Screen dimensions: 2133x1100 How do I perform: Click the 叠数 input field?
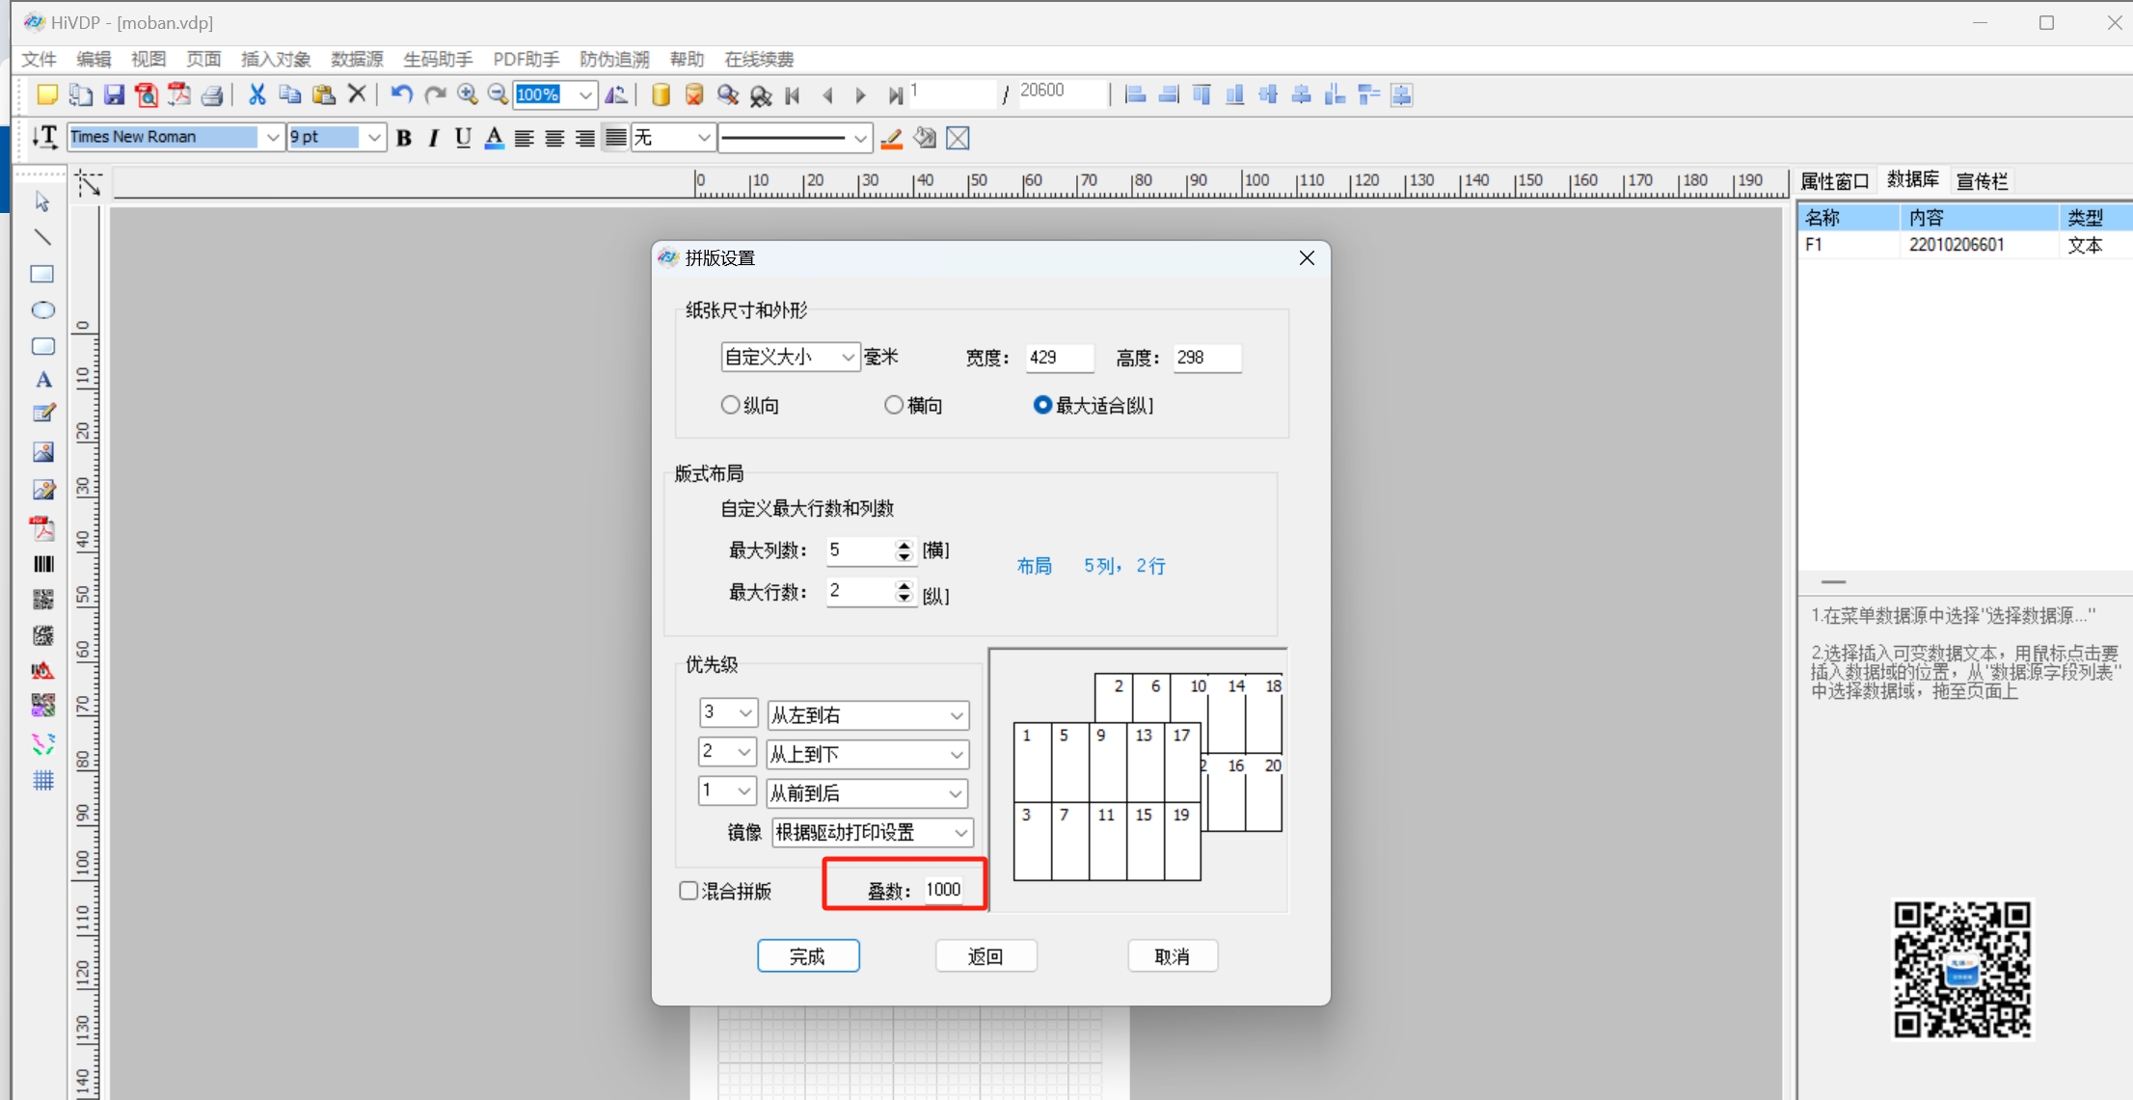943,890
